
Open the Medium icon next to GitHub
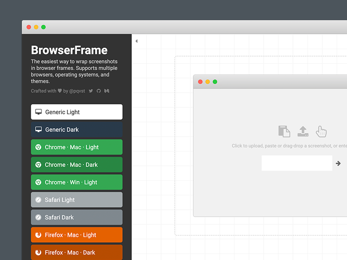tap(107, 91)
